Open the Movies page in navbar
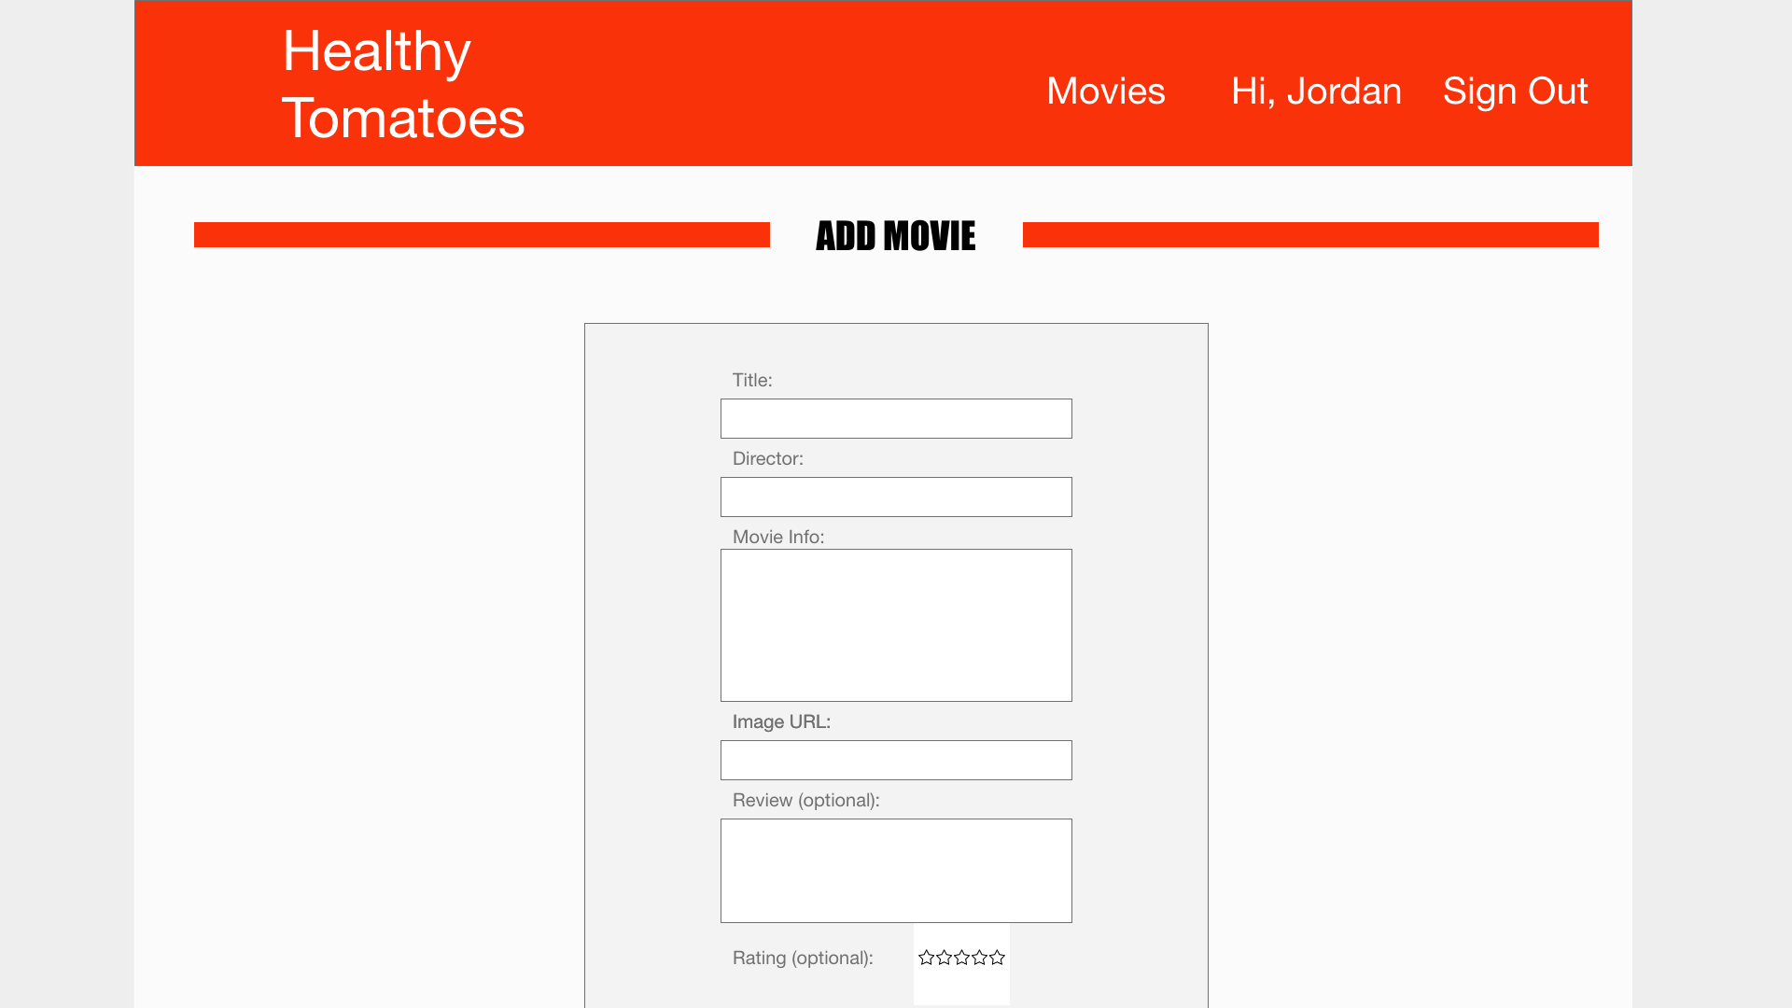The height and width of the screenshot is (1008, 1792). coord(1105,91)
